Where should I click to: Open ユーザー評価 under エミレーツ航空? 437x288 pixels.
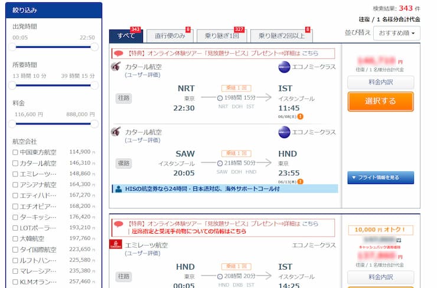coord(143,253)
